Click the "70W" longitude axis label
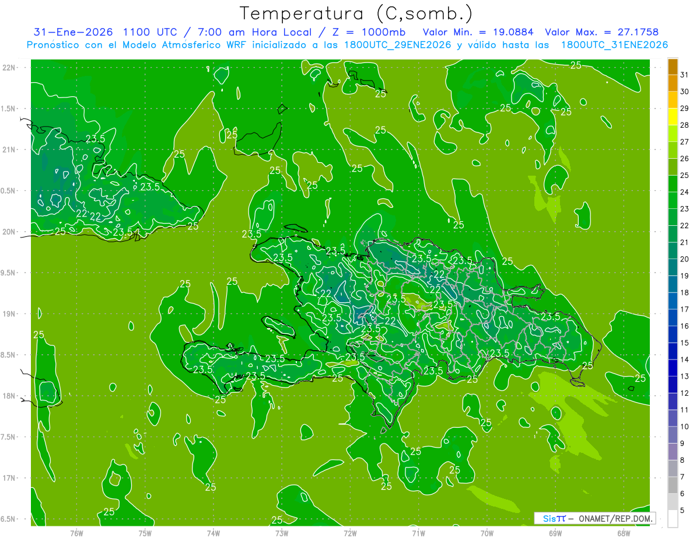 coord(487,533)
